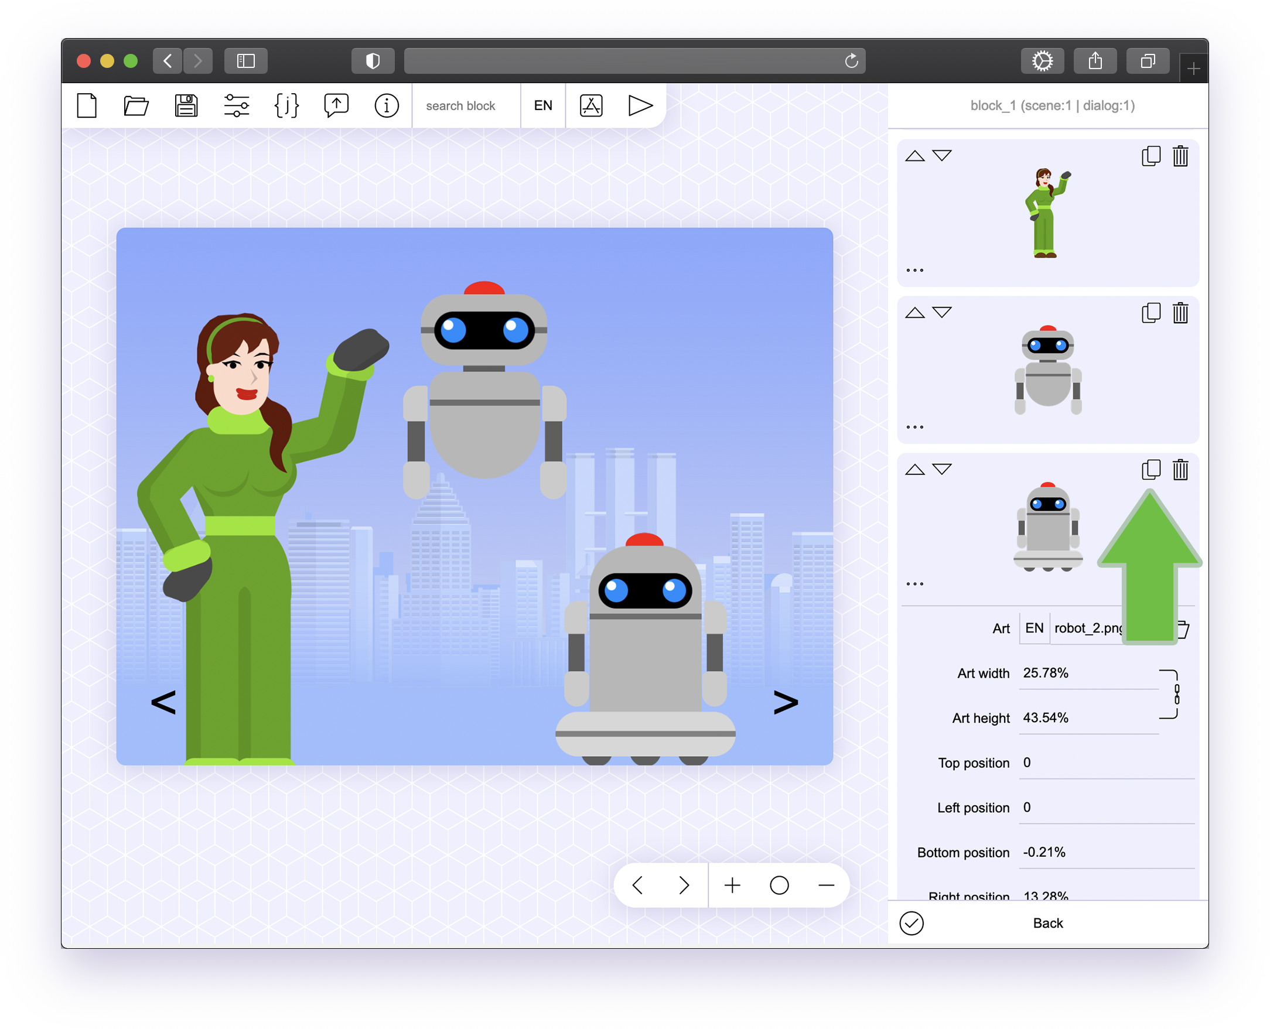Viewport: 1270px width, 1029px height.
Task: Zoom out with the minus icon
Action: coord(827,886)
